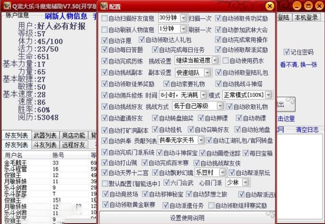Toggle 自动领取达人礼包 checkbox
The image size is (325, 224).
[x=142, y=39]
